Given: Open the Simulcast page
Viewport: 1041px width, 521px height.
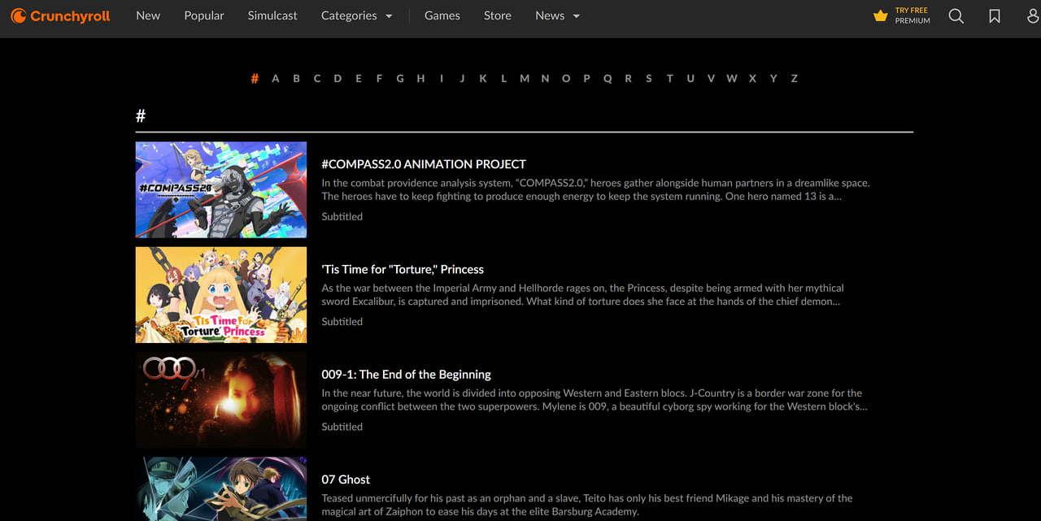Looking at the screenshot, I should click(272, 15).
